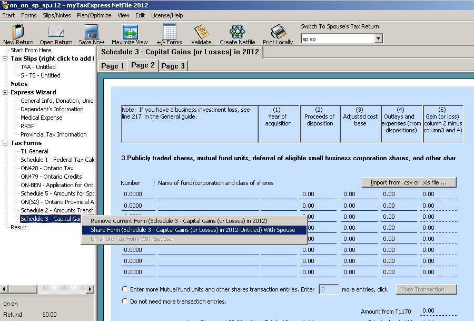This screenshot has height=321, width=474.
Task: Open Schedule 2 - Amounts Transferred form
Action: point(57,210)
